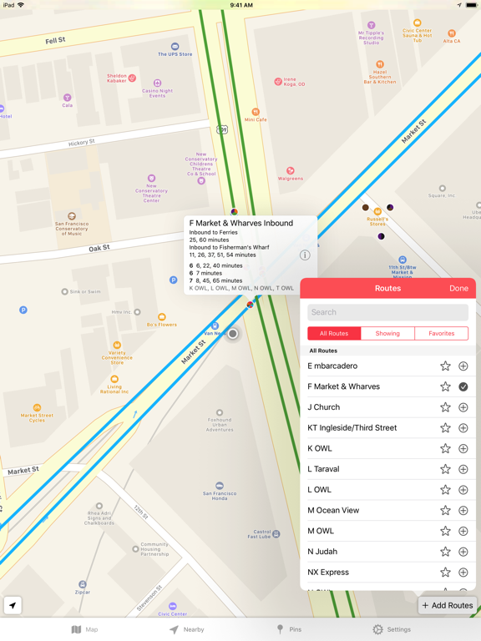Star the M Ocean View route
This screenshot has height=641, width=481.
(445, 510)
